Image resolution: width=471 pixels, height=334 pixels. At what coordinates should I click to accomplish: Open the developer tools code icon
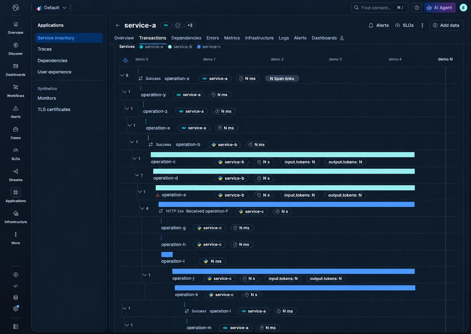tap(15, 286)
